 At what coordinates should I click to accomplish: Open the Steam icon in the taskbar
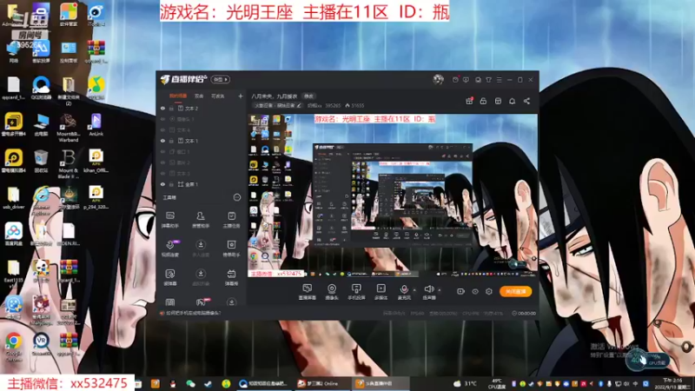[x=208, y=383]
